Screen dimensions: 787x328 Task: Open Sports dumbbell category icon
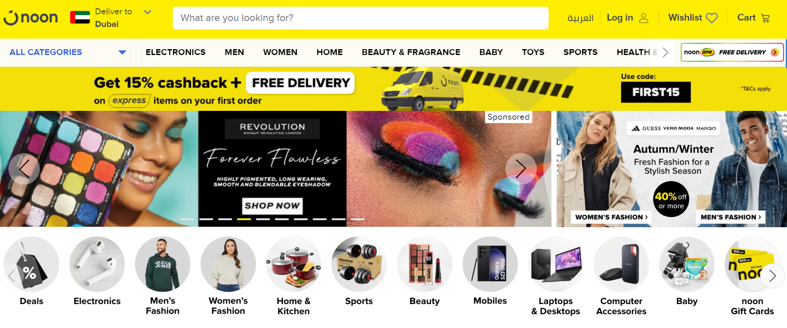pos(359,264)
